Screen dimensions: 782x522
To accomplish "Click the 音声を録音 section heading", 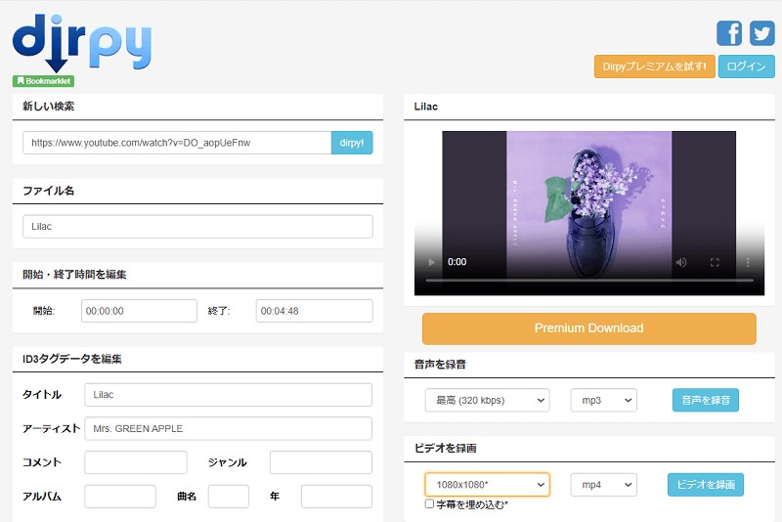I will [x=440, y=365].
